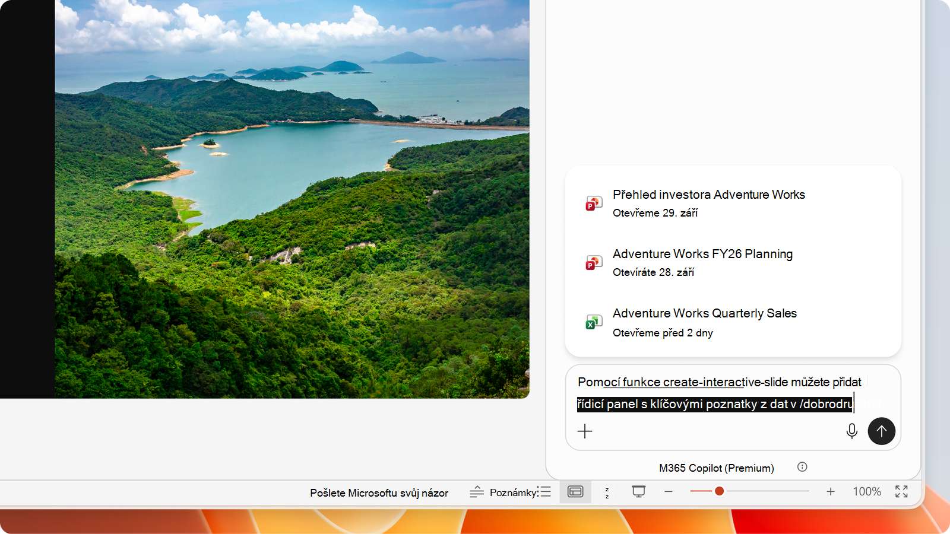950x534 pixels.
Task: Click the Excel icon for Quarterly Sales
Action: (594, 322)
